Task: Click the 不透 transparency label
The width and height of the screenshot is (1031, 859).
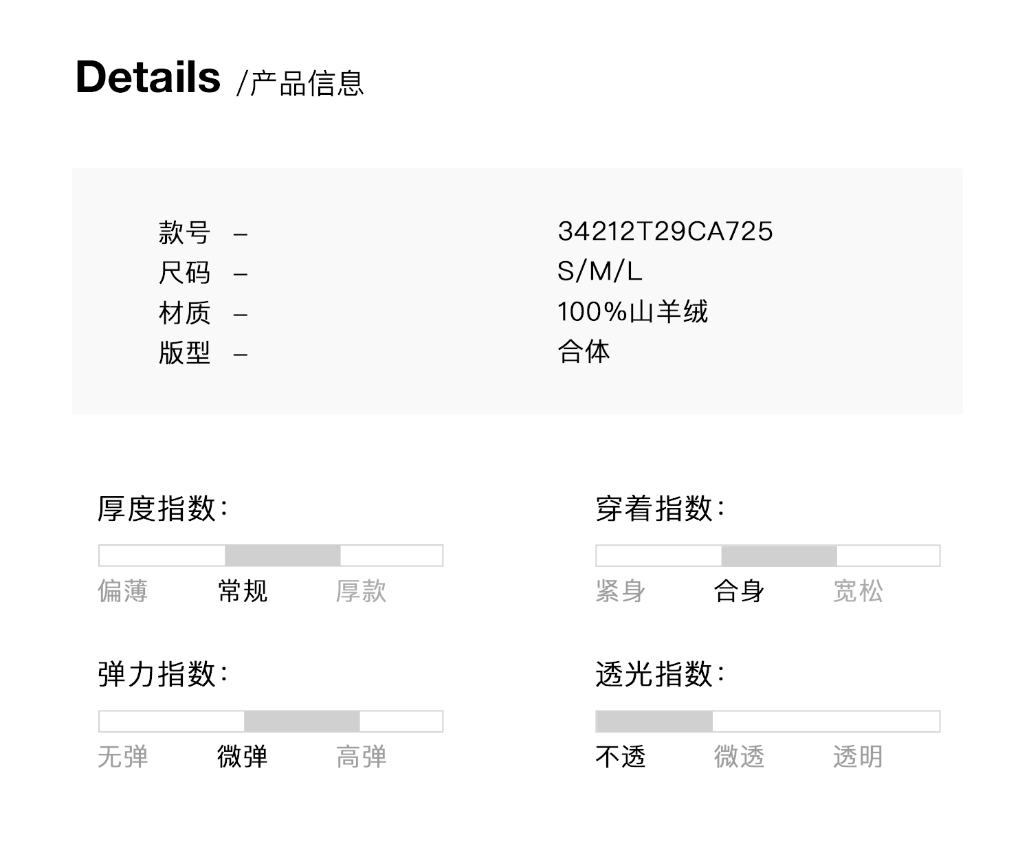Action: click(621, 757)
